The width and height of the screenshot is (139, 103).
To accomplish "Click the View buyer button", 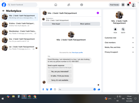I will pyautogui.click(x=56, y=24).
